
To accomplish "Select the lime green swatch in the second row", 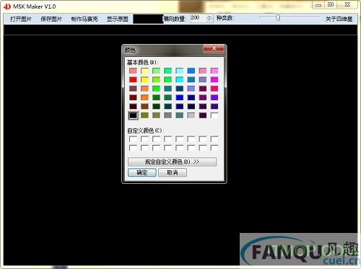I will coord(156,79).
